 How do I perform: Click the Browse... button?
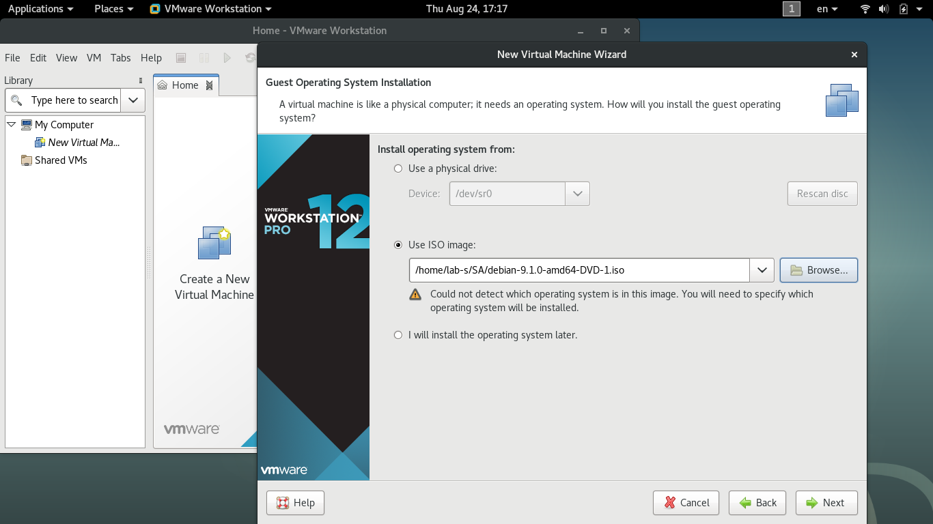[x=818, y=270]
